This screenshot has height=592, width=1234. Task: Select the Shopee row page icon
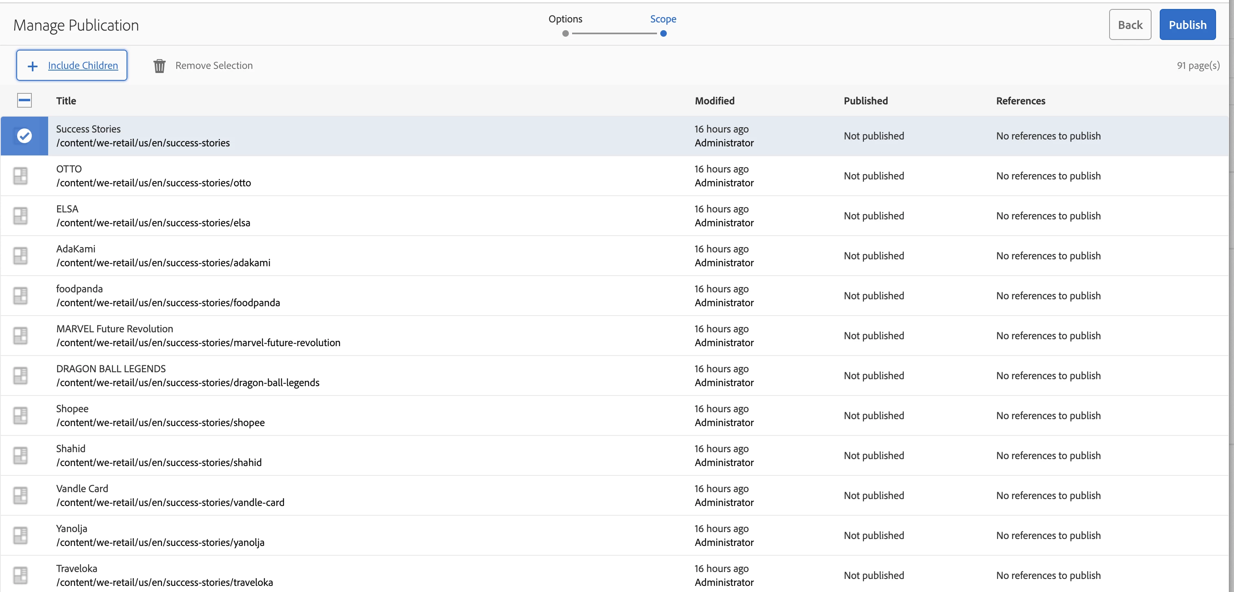(x=20, y=415)
